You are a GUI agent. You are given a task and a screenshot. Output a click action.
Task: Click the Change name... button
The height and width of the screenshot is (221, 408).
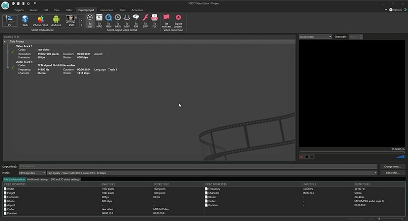click(x=392, y=167)
